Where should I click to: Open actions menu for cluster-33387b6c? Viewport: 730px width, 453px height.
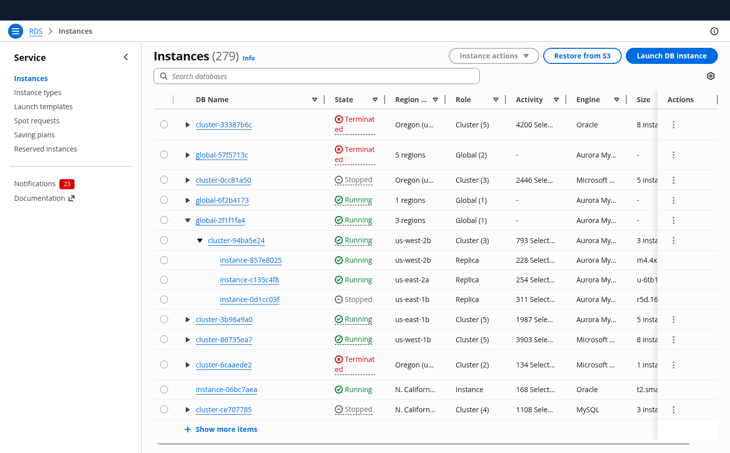[673, 125]
